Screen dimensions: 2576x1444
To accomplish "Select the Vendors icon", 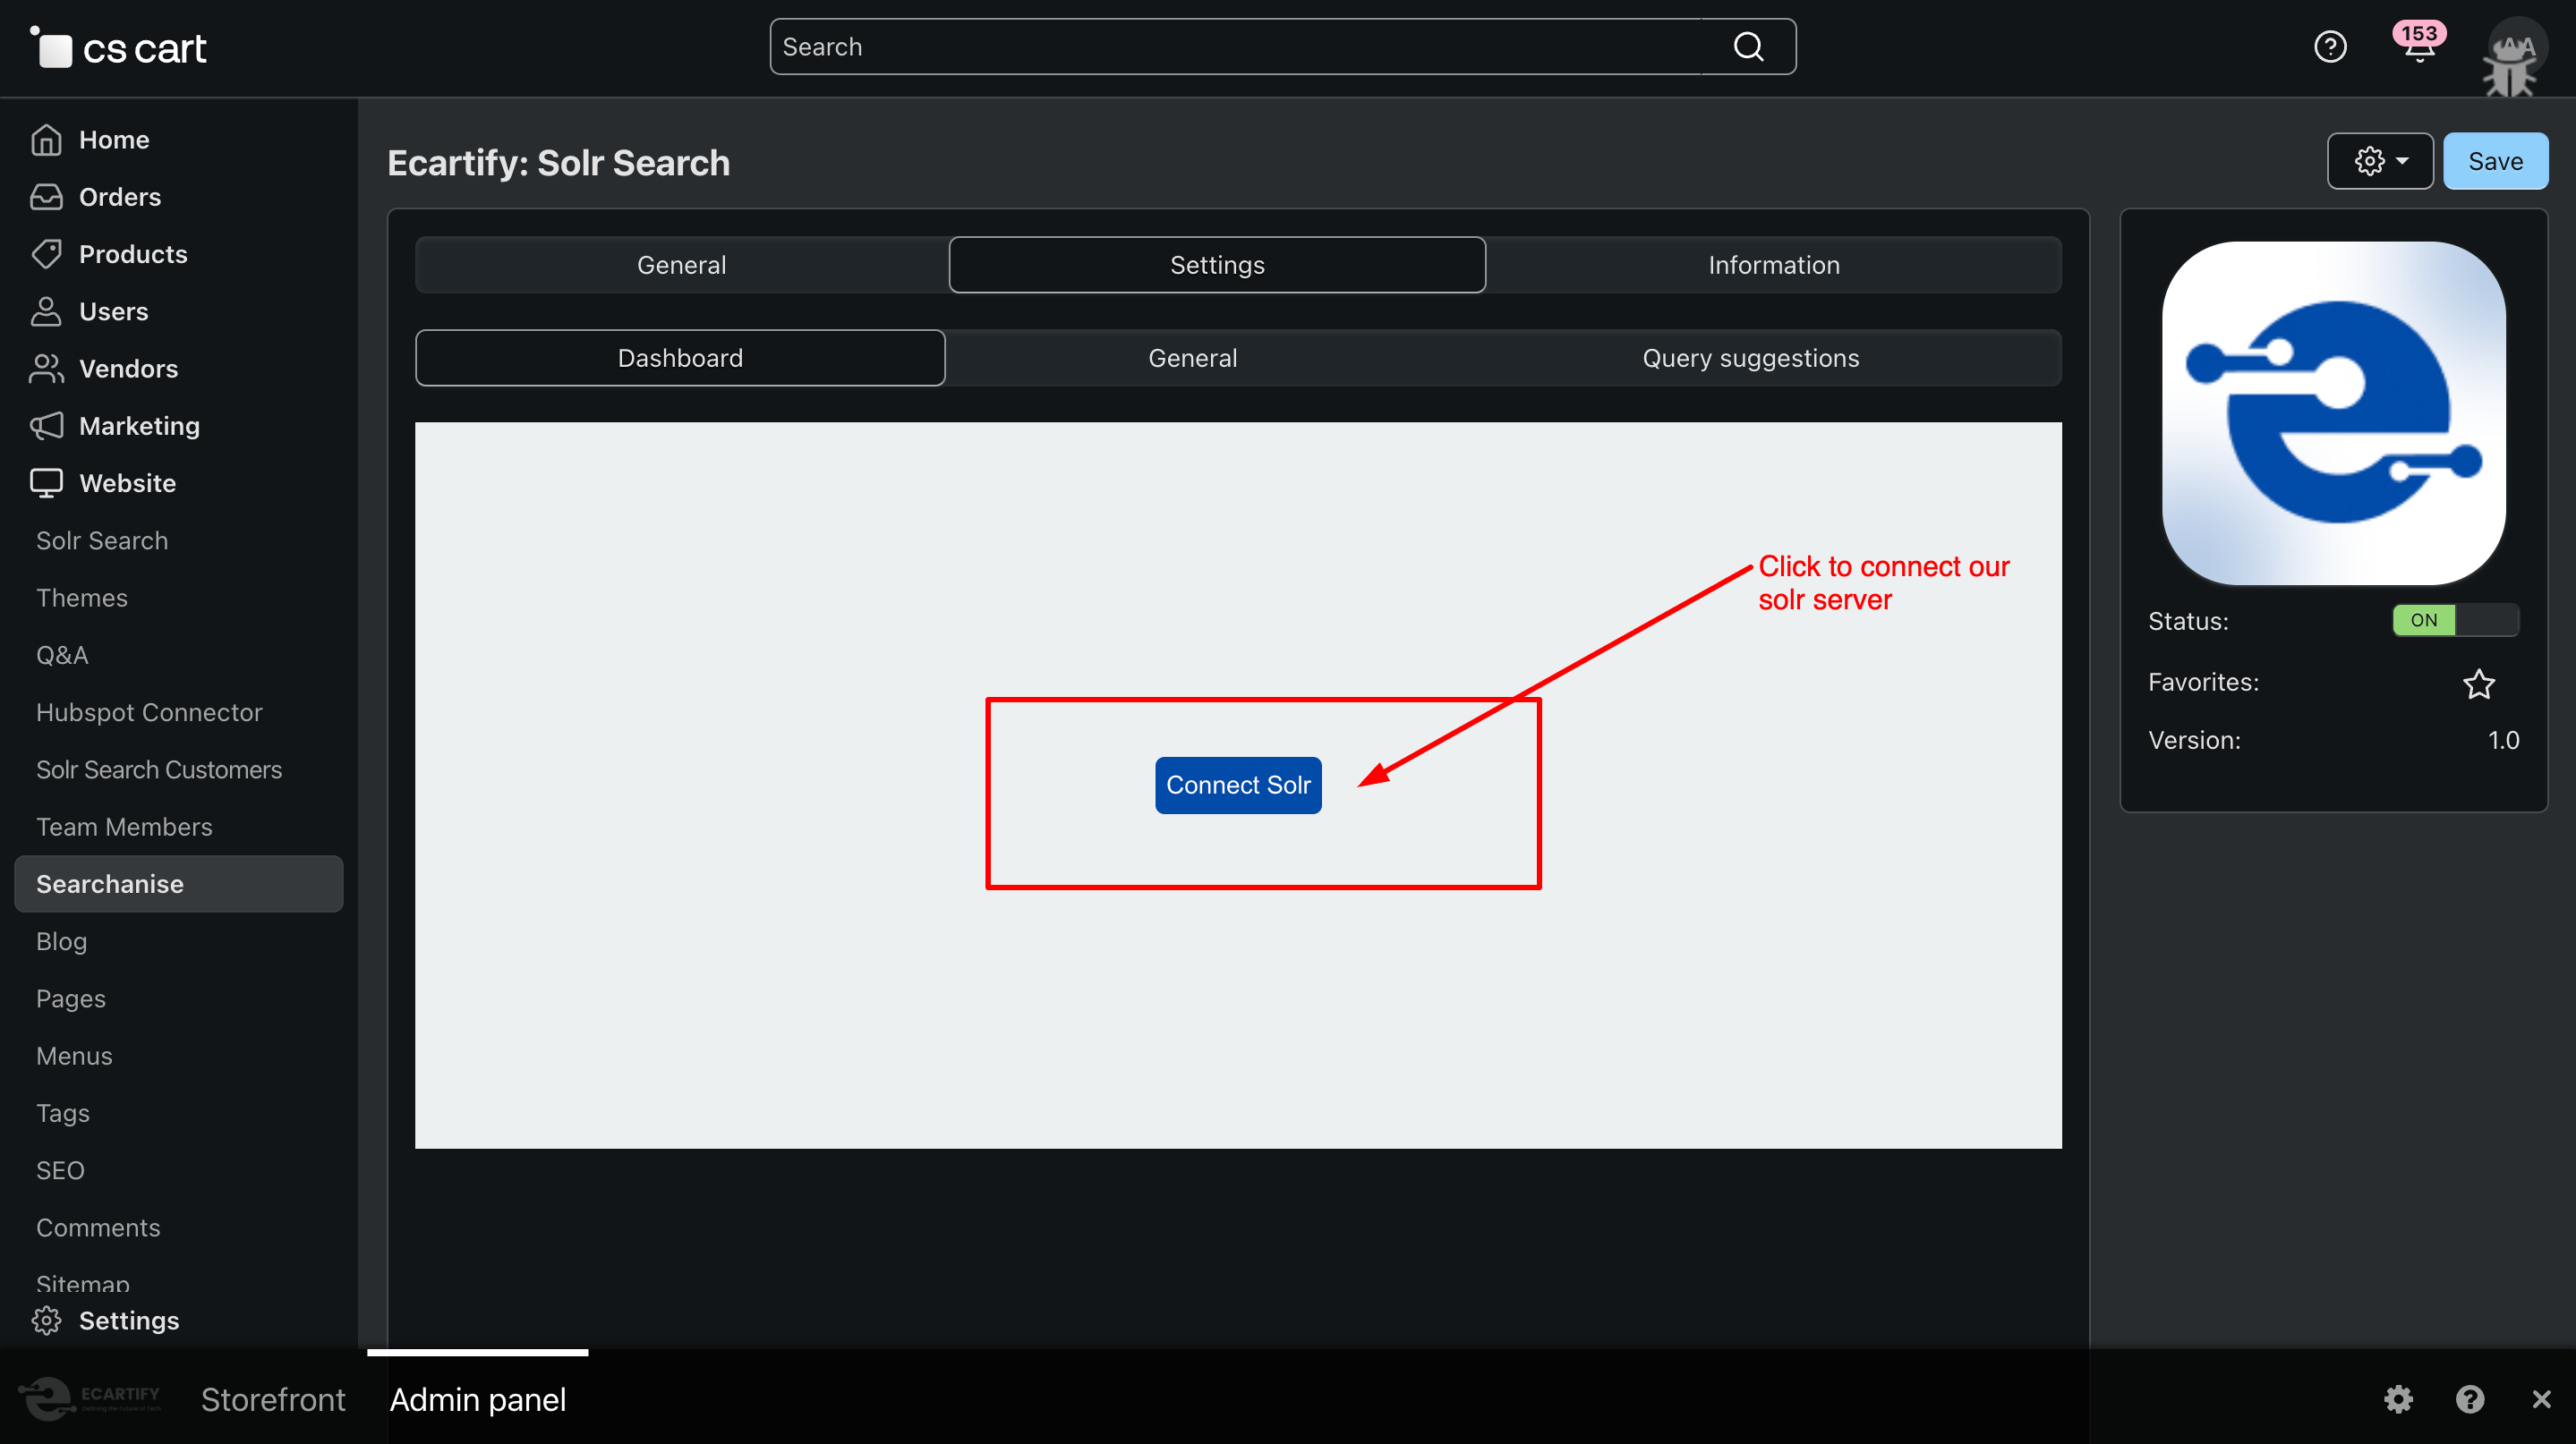I will coord(46,368).
